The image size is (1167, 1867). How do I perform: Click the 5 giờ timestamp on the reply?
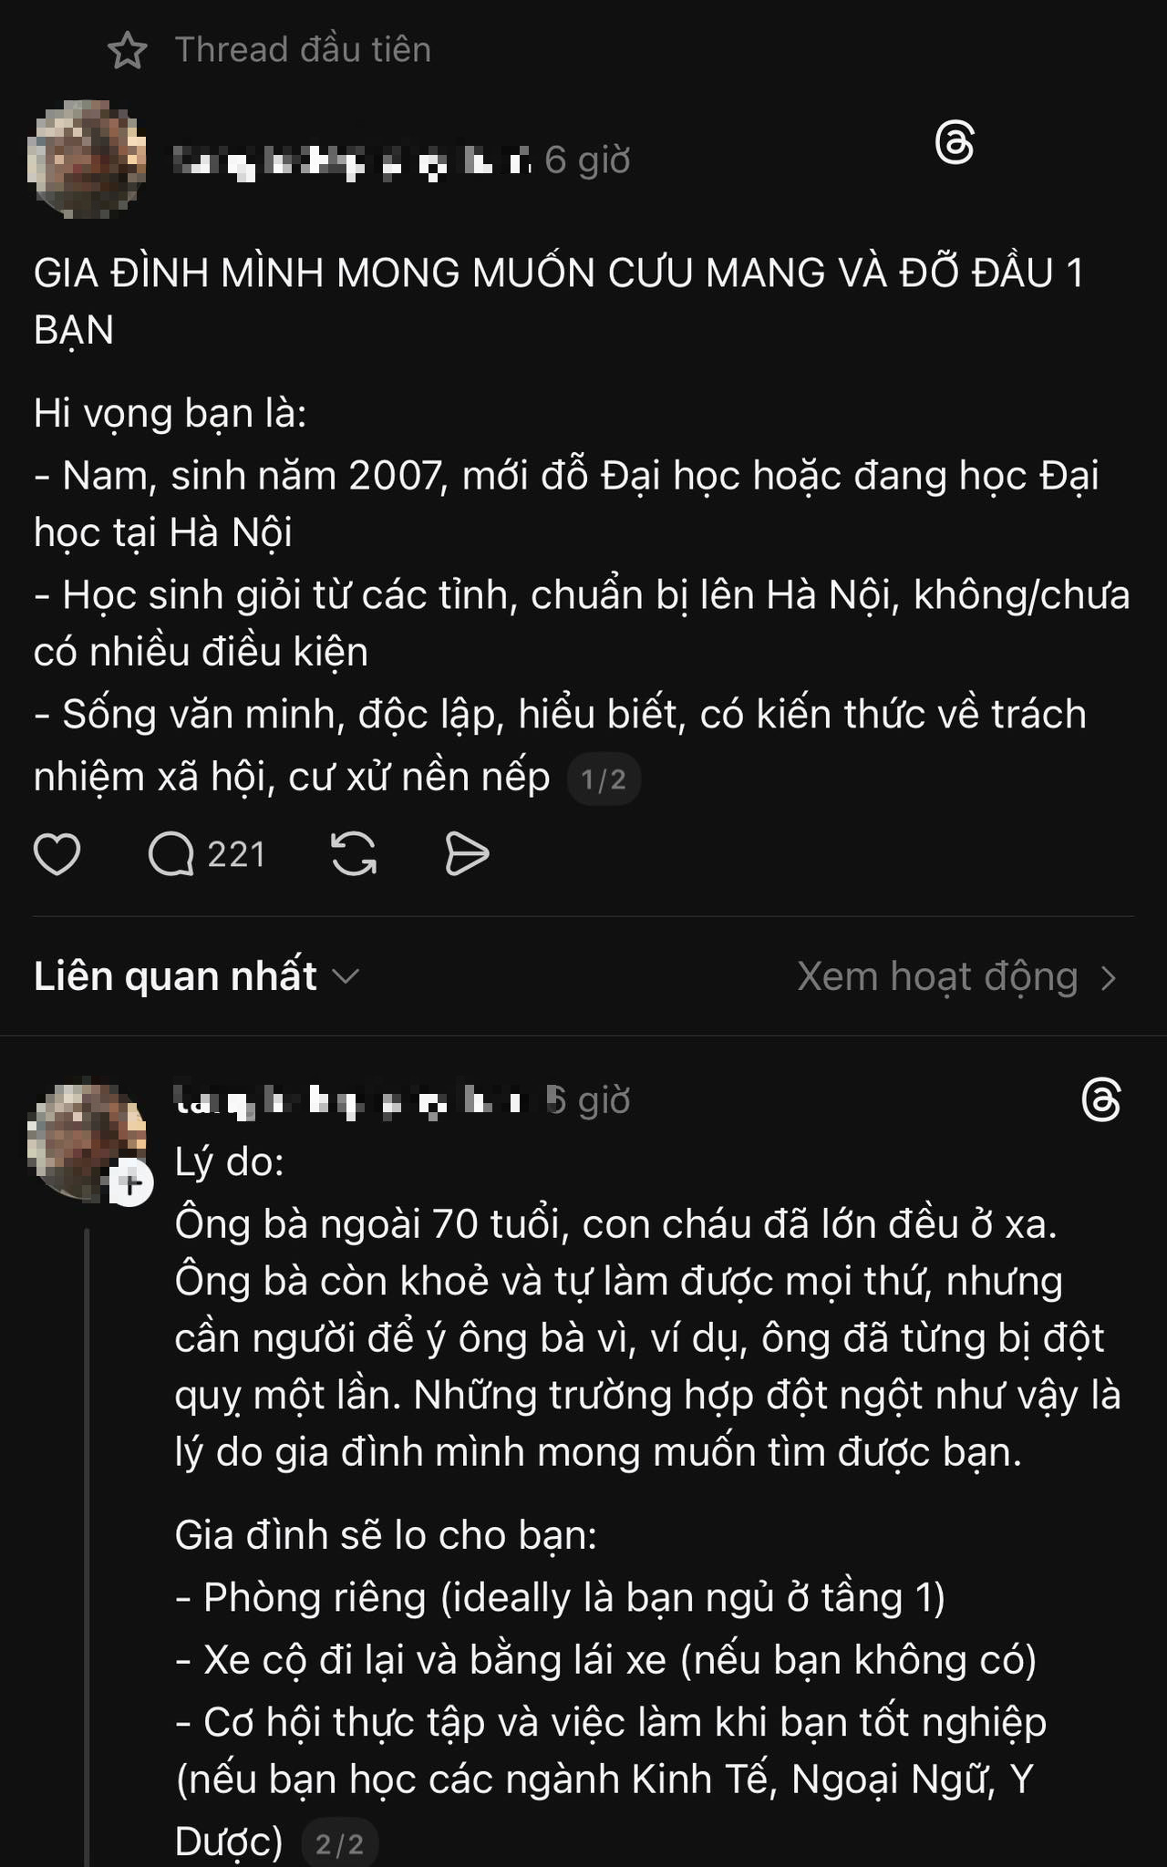point(589,1100)
